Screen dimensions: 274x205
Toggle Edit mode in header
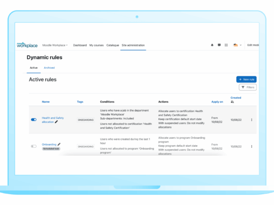[x=253, y=45]
